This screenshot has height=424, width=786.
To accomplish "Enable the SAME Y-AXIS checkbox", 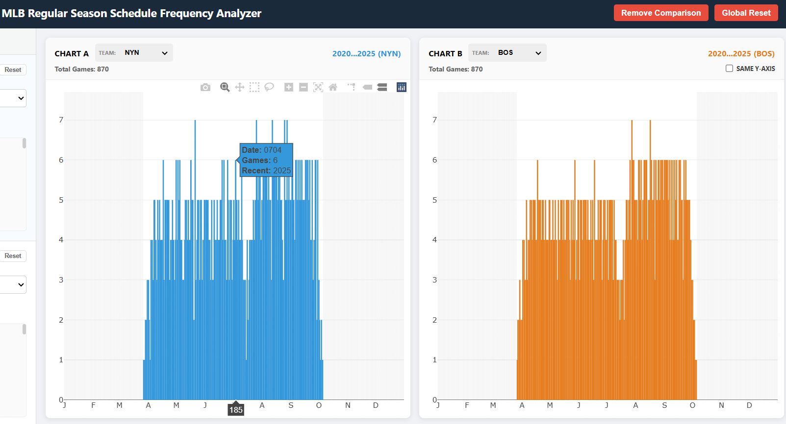I will [729, 69].
